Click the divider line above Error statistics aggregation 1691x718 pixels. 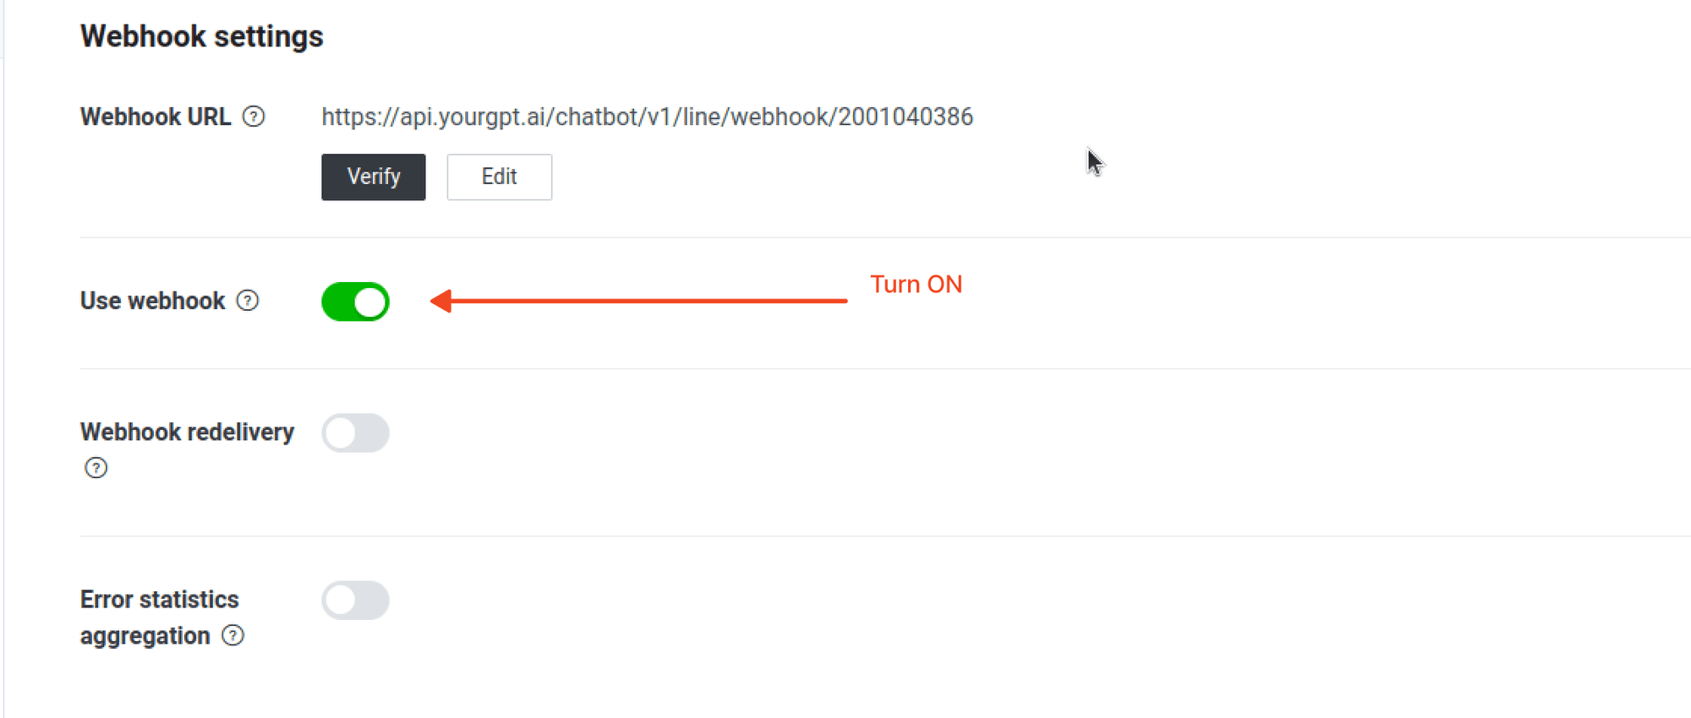[845, 536]
